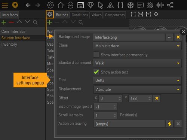Open game settings gear in top toolbar
Image resolution: width=187 pixels, height=140 pixels.
tap(50, 5)
